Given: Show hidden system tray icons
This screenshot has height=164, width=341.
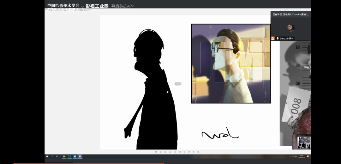Looking at the screenshot, I should point(290,156).
